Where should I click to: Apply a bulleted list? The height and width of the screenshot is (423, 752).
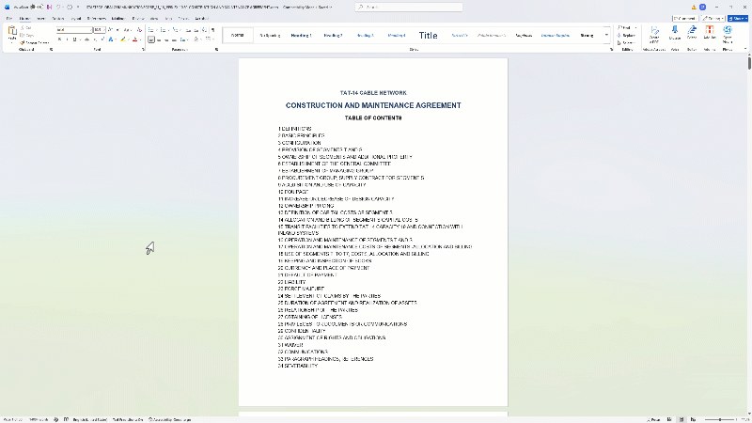[x=151, y=30]
